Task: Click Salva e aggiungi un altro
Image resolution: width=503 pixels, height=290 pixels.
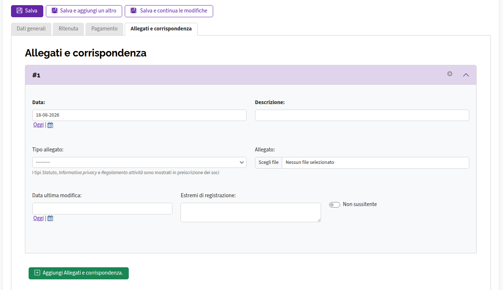Action: coord(84,11)
